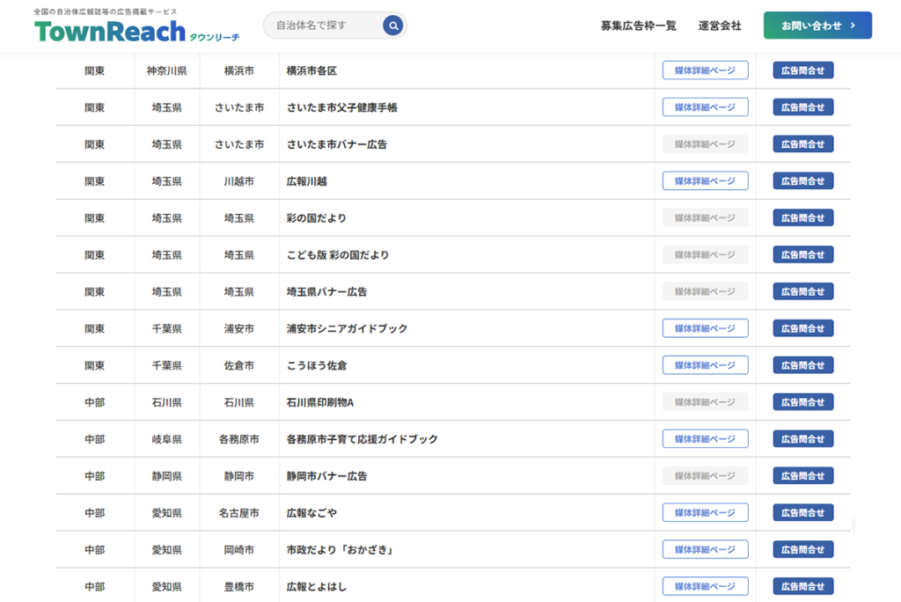Select the 広報とよはし media name

(x=317, y=586)
